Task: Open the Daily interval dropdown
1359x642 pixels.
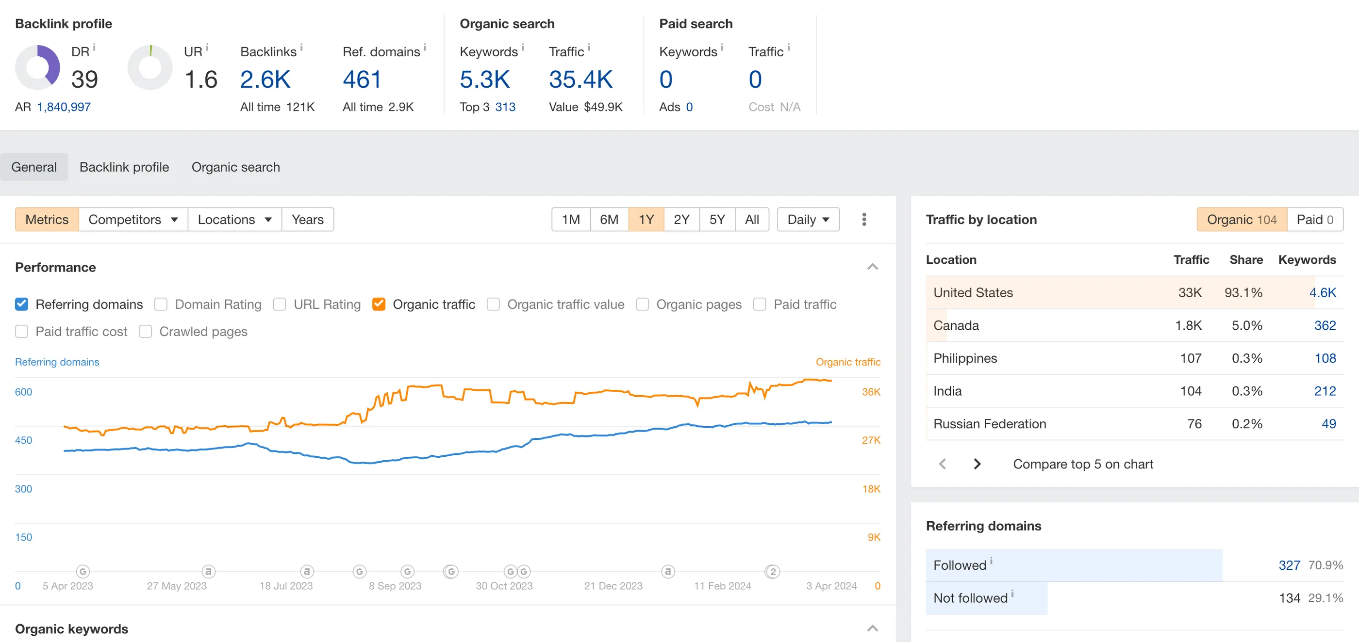Action: 808,219
